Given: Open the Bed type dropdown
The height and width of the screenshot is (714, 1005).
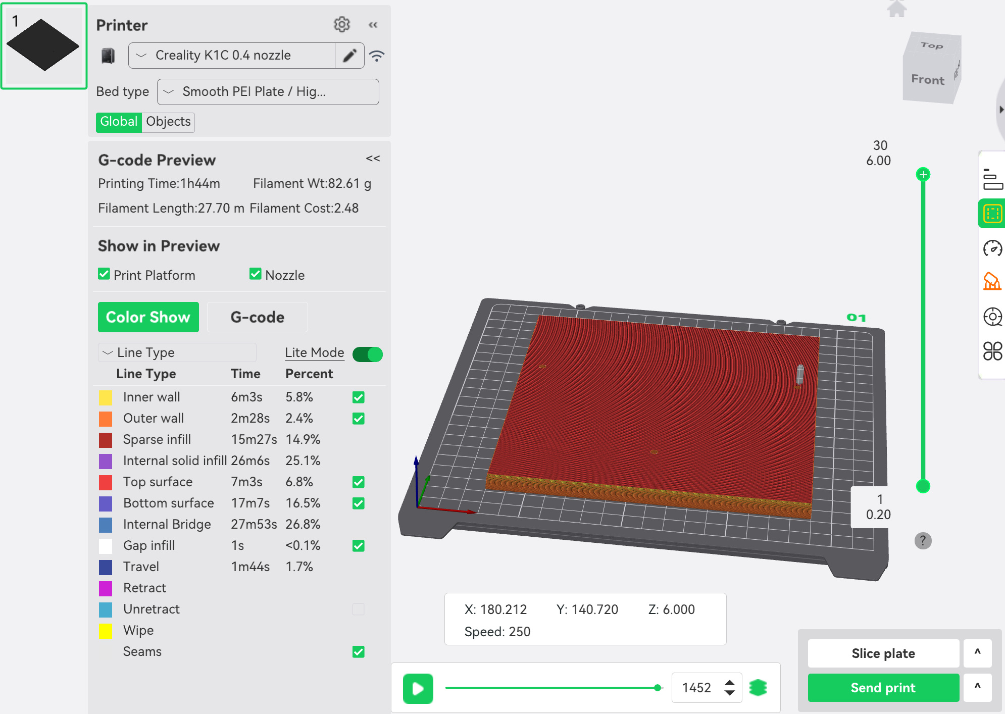Looking at the screenshot, I should [268, 92].
